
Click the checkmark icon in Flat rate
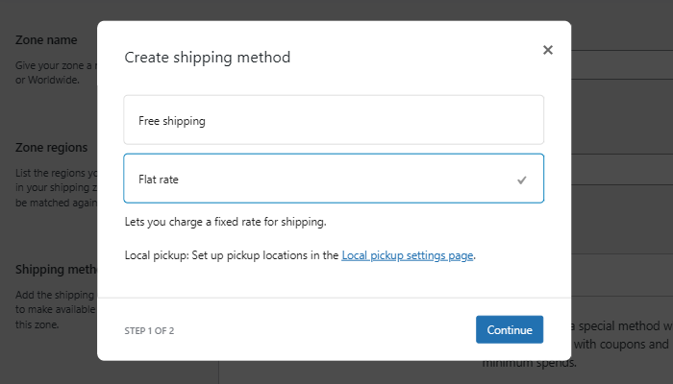tap(522, 180)
